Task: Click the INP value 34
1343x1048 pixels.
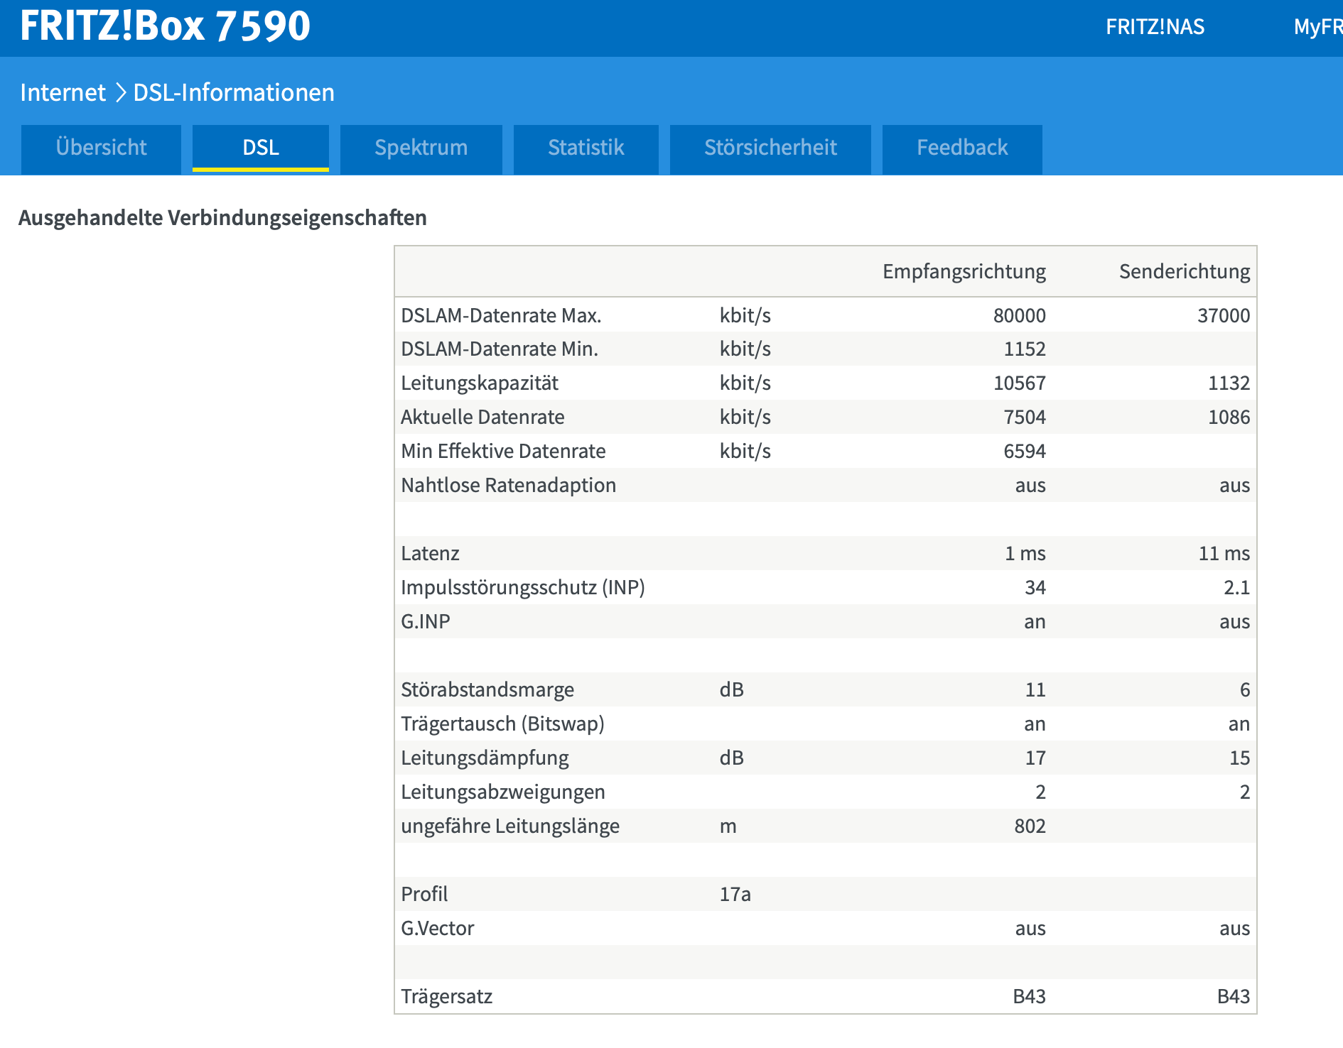Action: [1035, 588]
